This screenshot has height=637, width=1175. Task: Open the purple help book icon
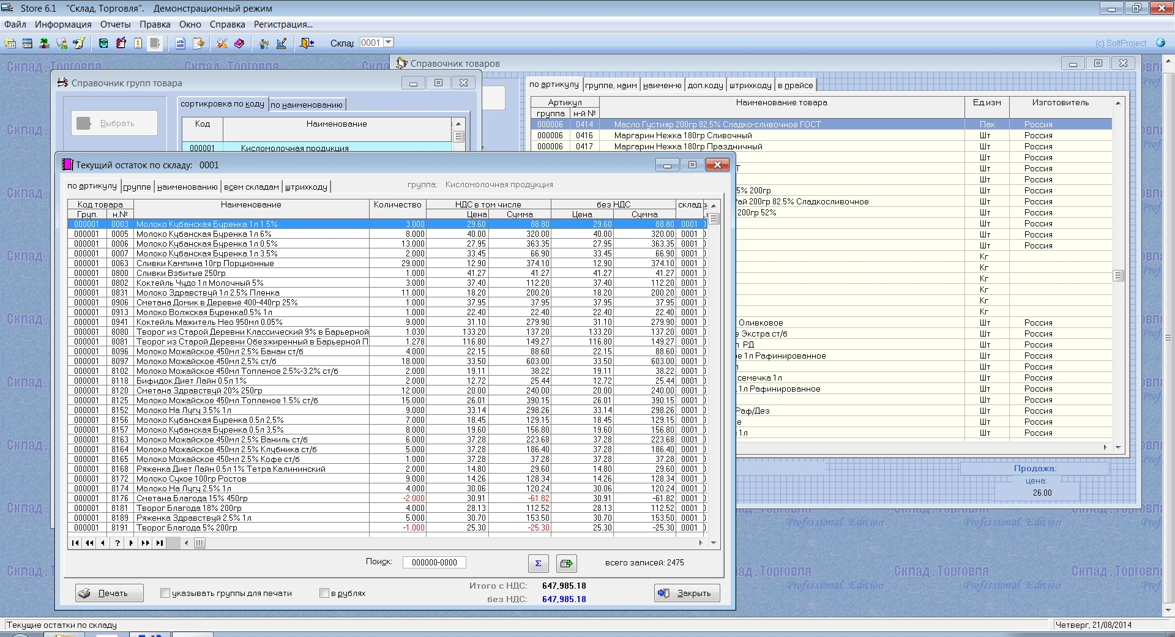click(x=239, y=43)
